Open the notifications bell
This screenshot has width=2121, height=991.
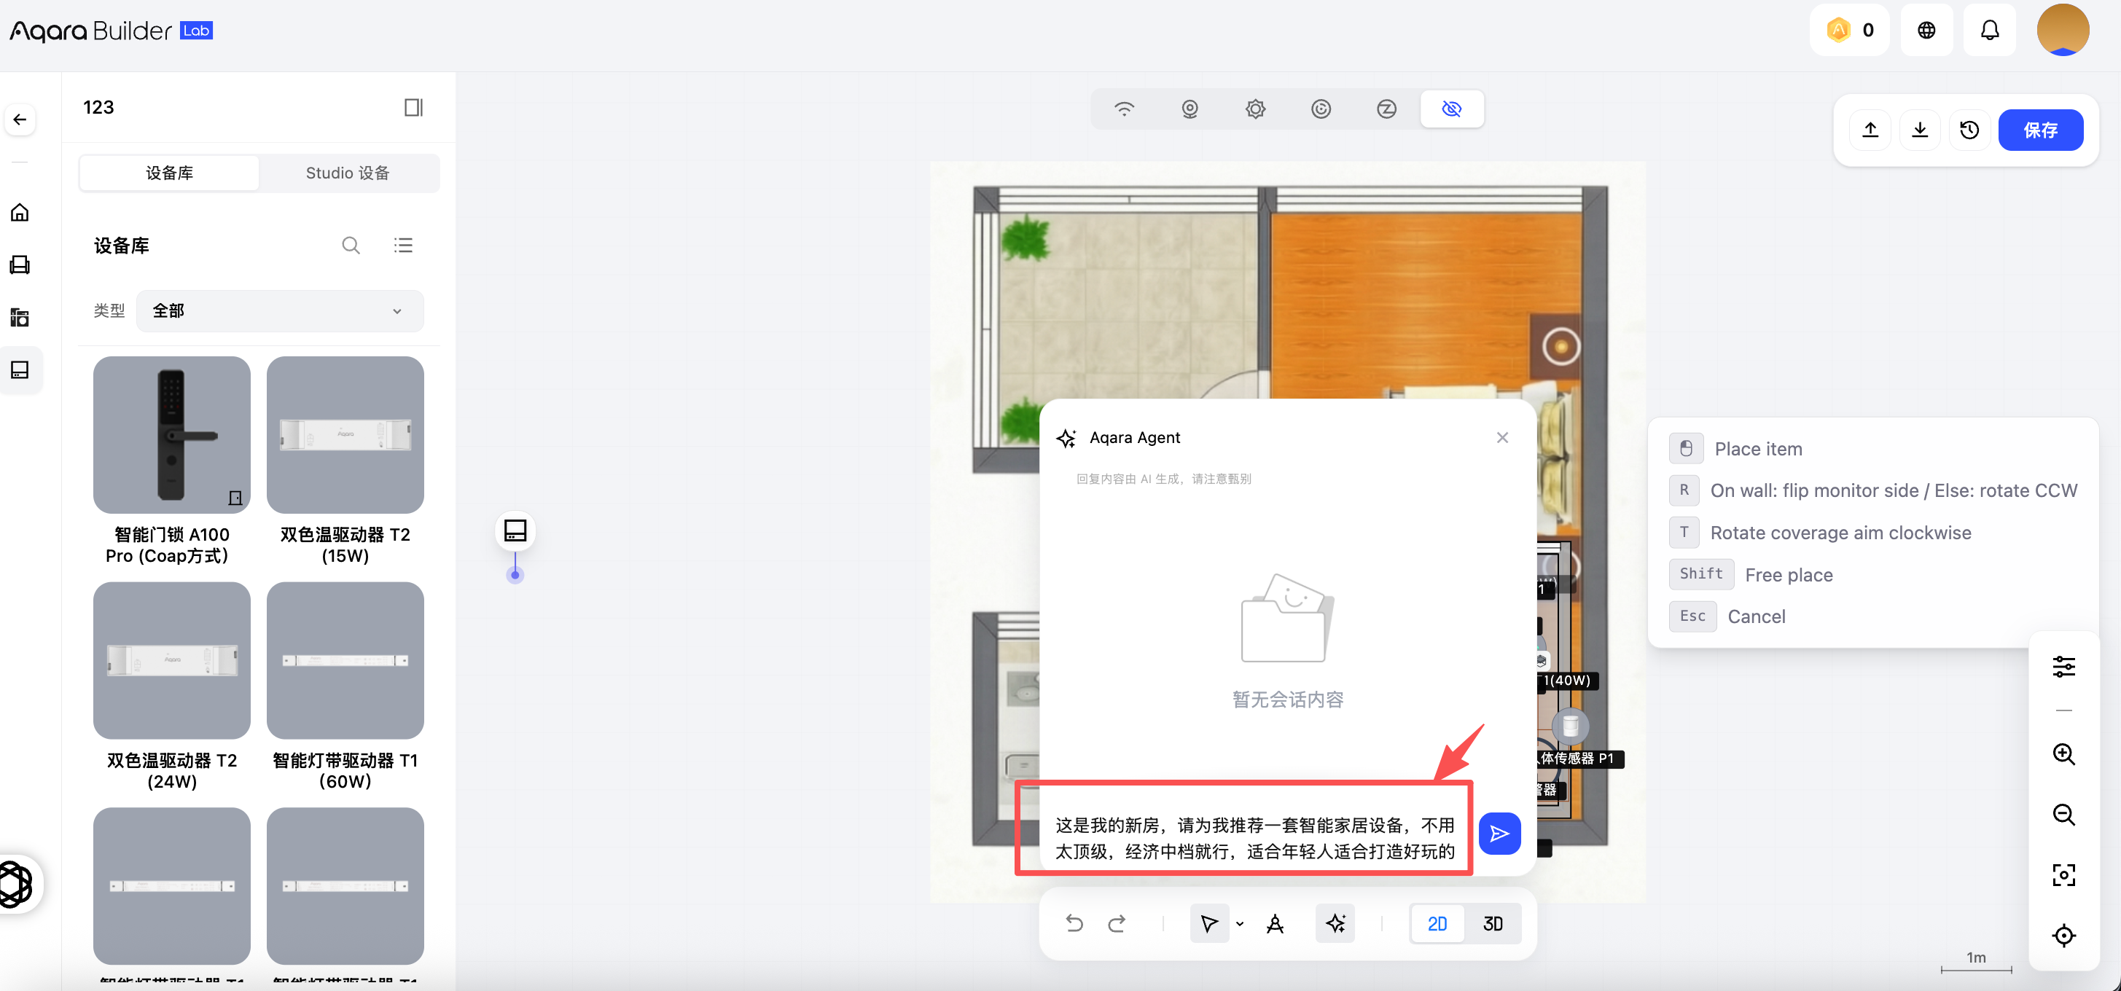tap(1989, 31)
